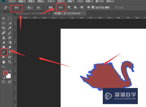The image size is (146, 107).
Task: Open the 选择(S) menu
Action: (x=61, y=1)
